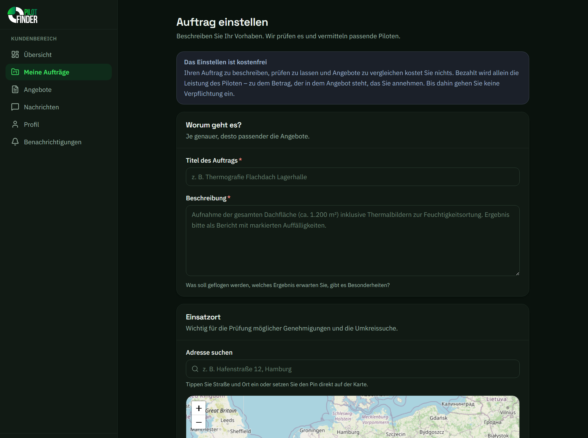Click the Nachrichten chat bubble icon
The height and width of the screenshot is (438, 588).
tap(15, 107)
